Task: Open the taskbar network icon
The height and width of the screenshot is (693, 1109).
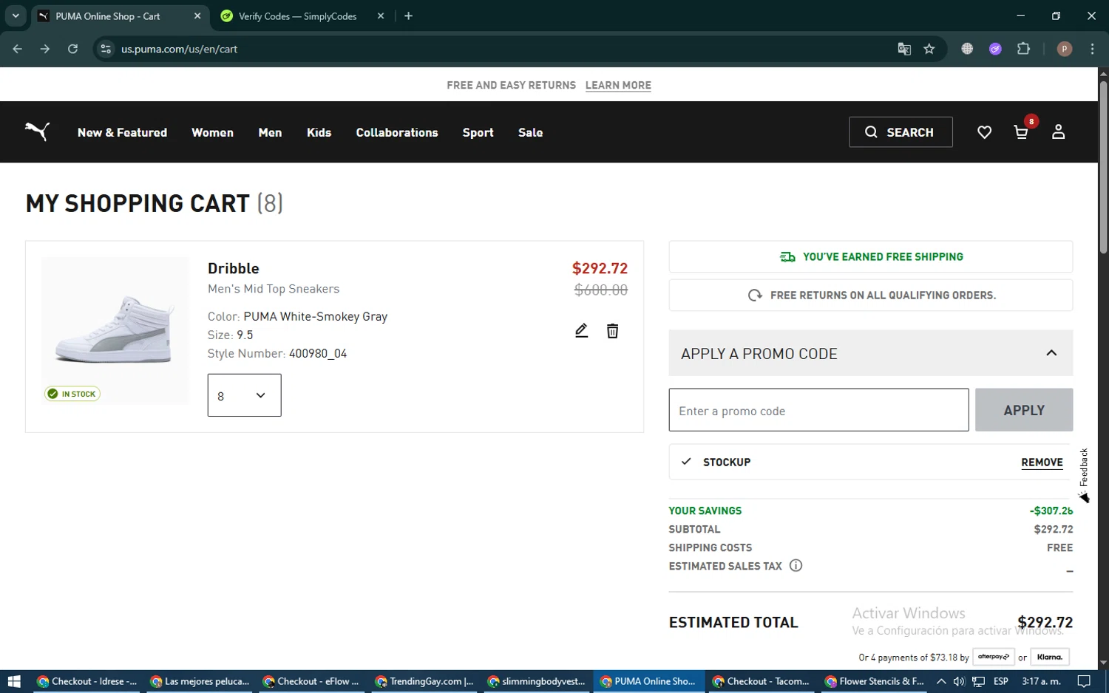Action: click(x=978, y=681)
